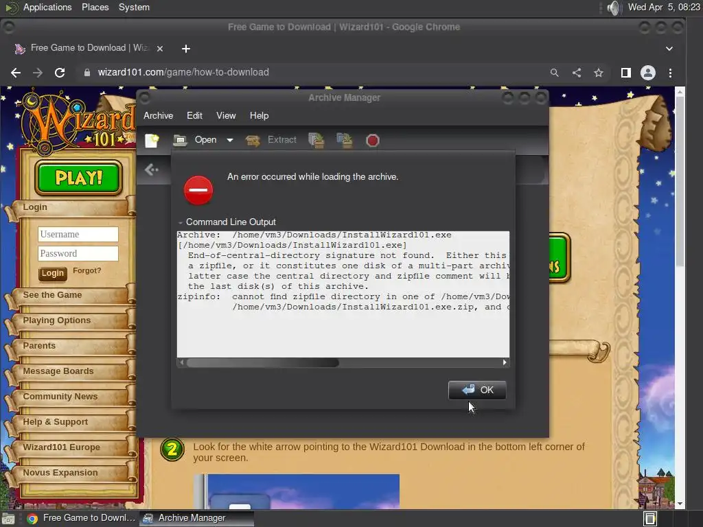Click the green PLAY! button
Image resolution: width=703 pixels, height=527 pixels.
click(x=78, y=178)
